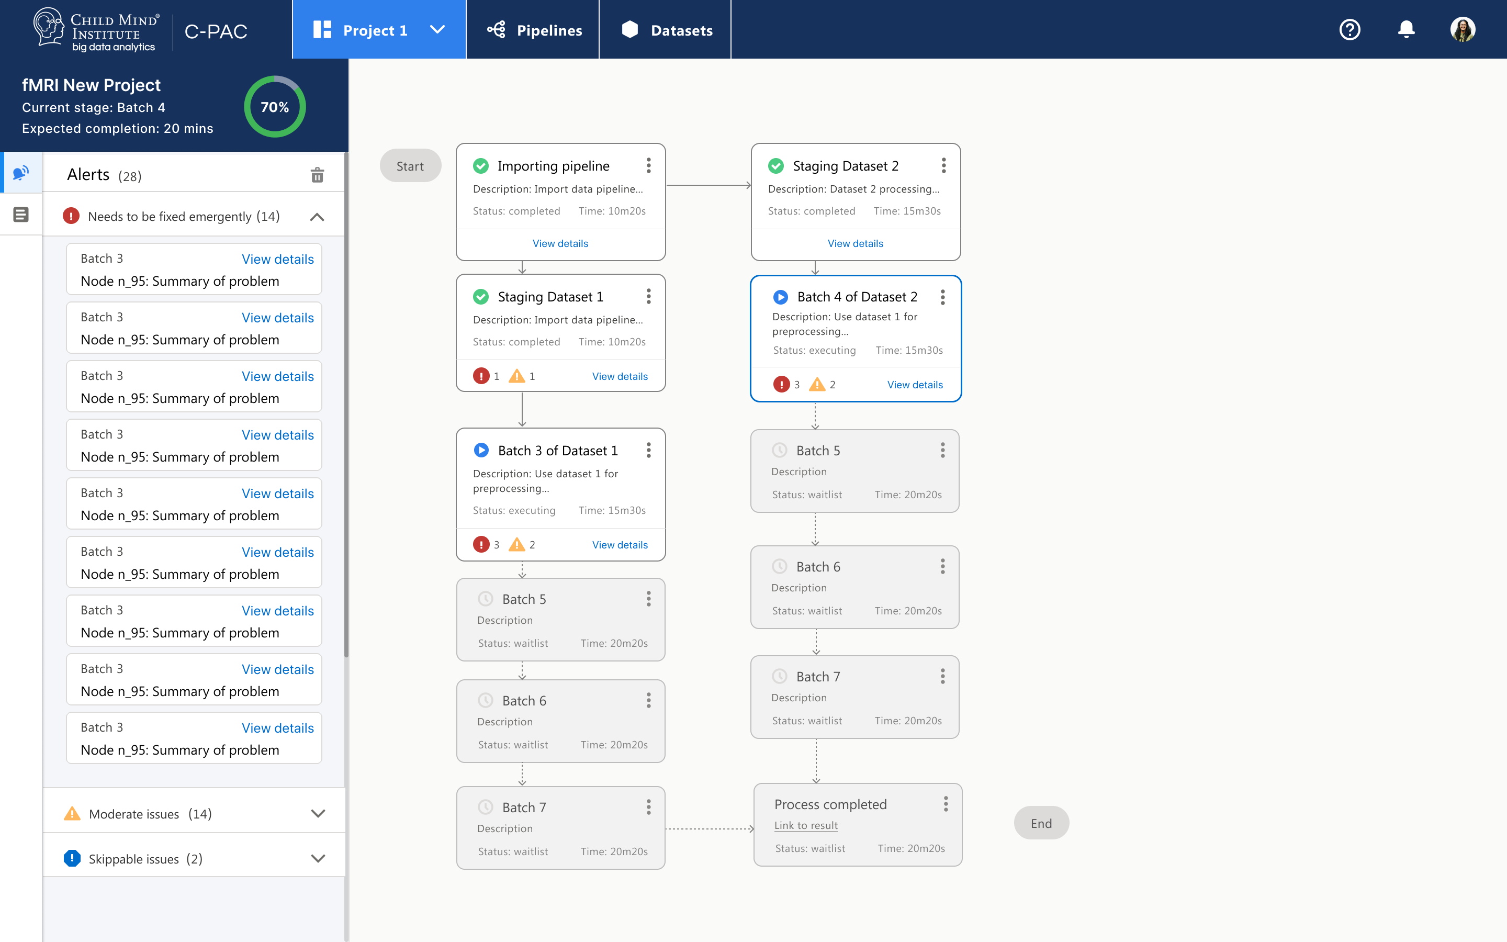The image size is (1507, 942).
Task: Open kebab menu on Importing pipeline
Action: point(648,166)
